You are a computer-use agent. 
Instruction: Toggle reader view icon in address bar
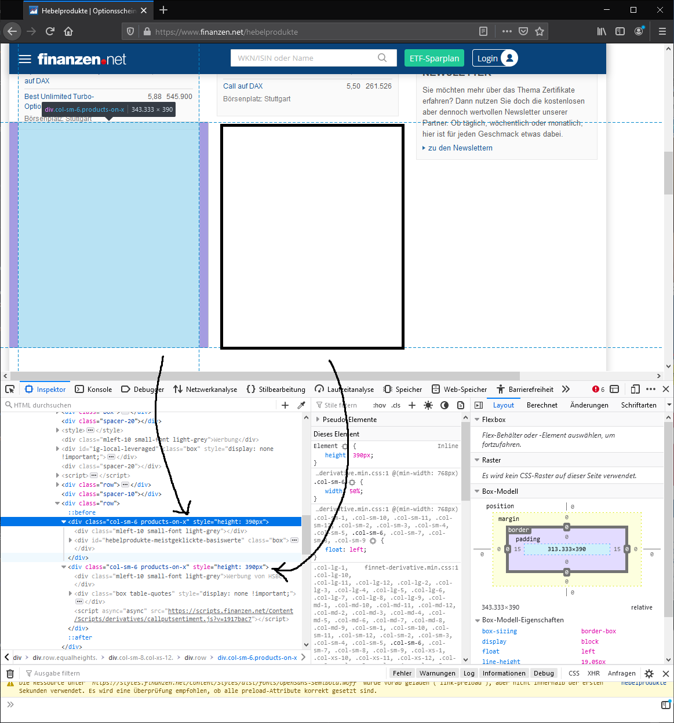(x=483, y=31)
